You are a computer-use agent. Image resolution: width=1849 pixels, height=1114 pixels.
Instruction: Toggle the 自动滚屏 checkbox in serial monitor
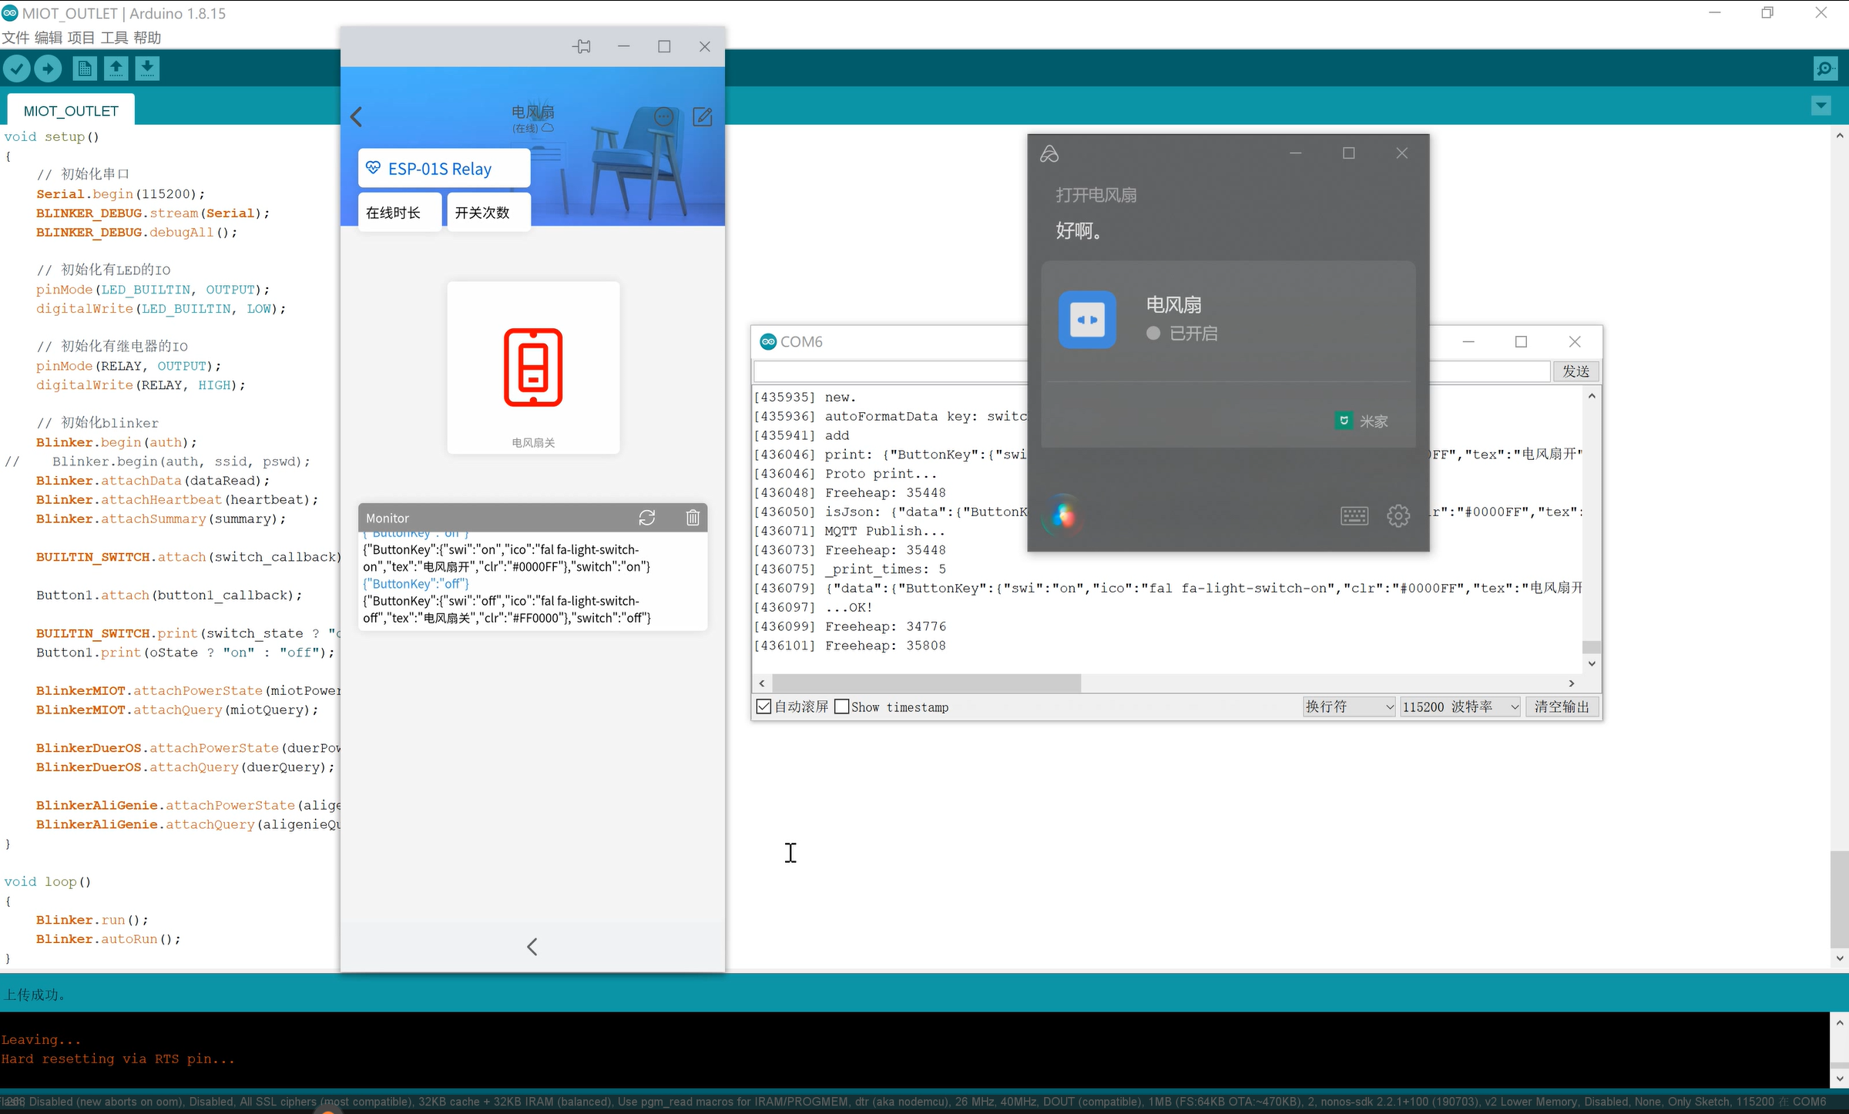pyautogui.click(x=763, y=706)
